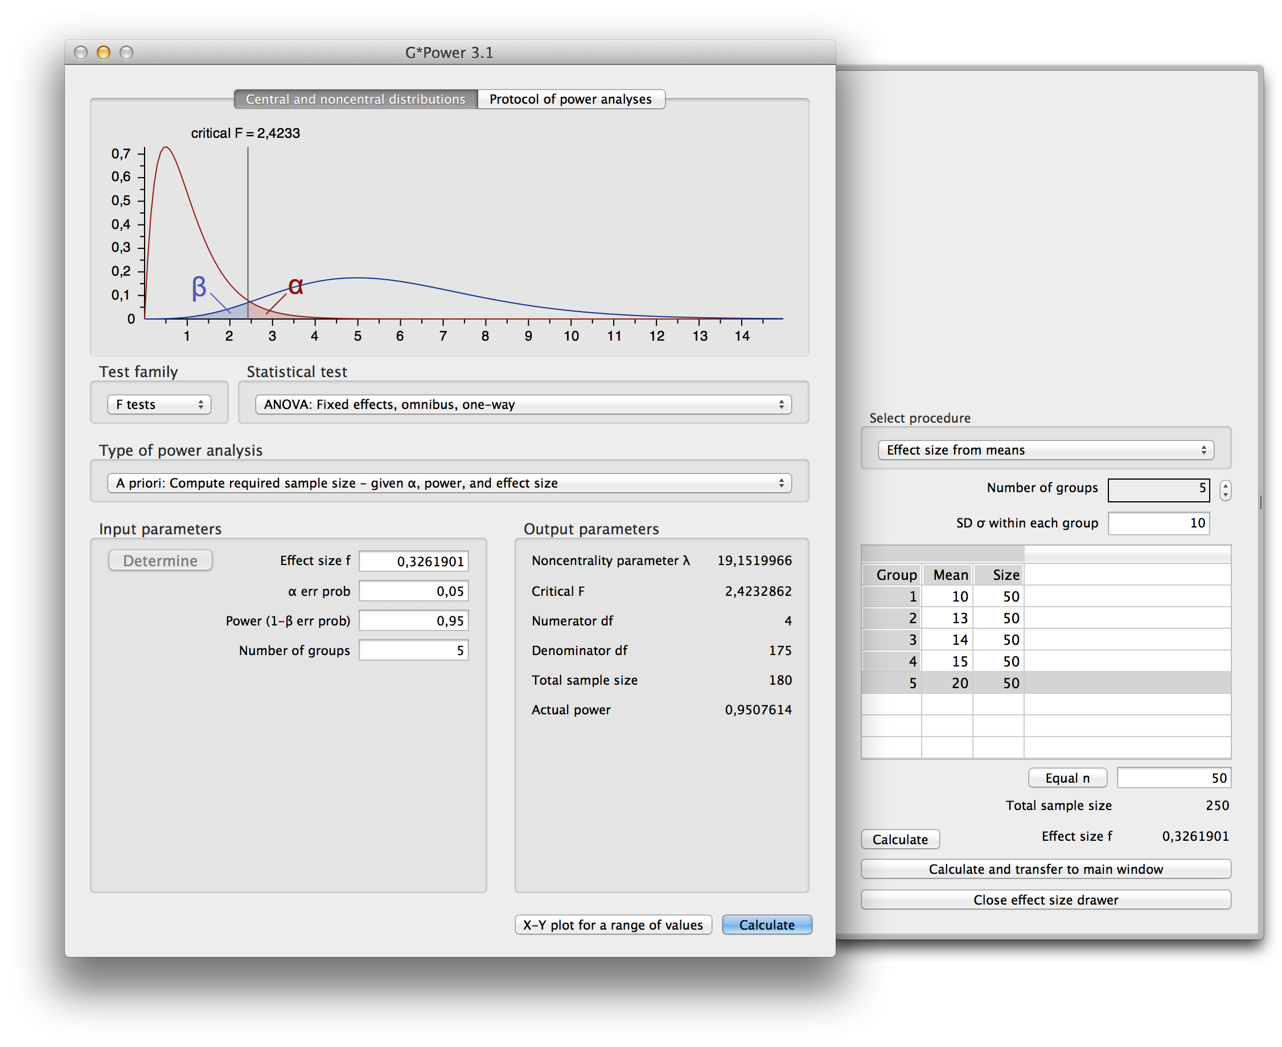Click Calculate and transfer to main window
Screen dimensions: 1282x1047
[1045, 869]
